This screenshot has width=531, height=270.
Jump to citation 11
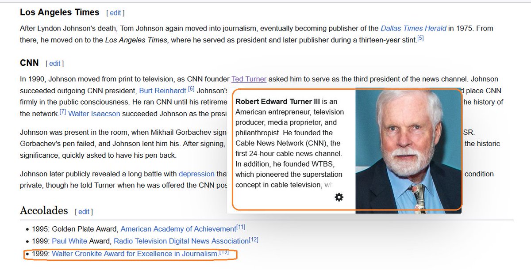tap(241, 227)
